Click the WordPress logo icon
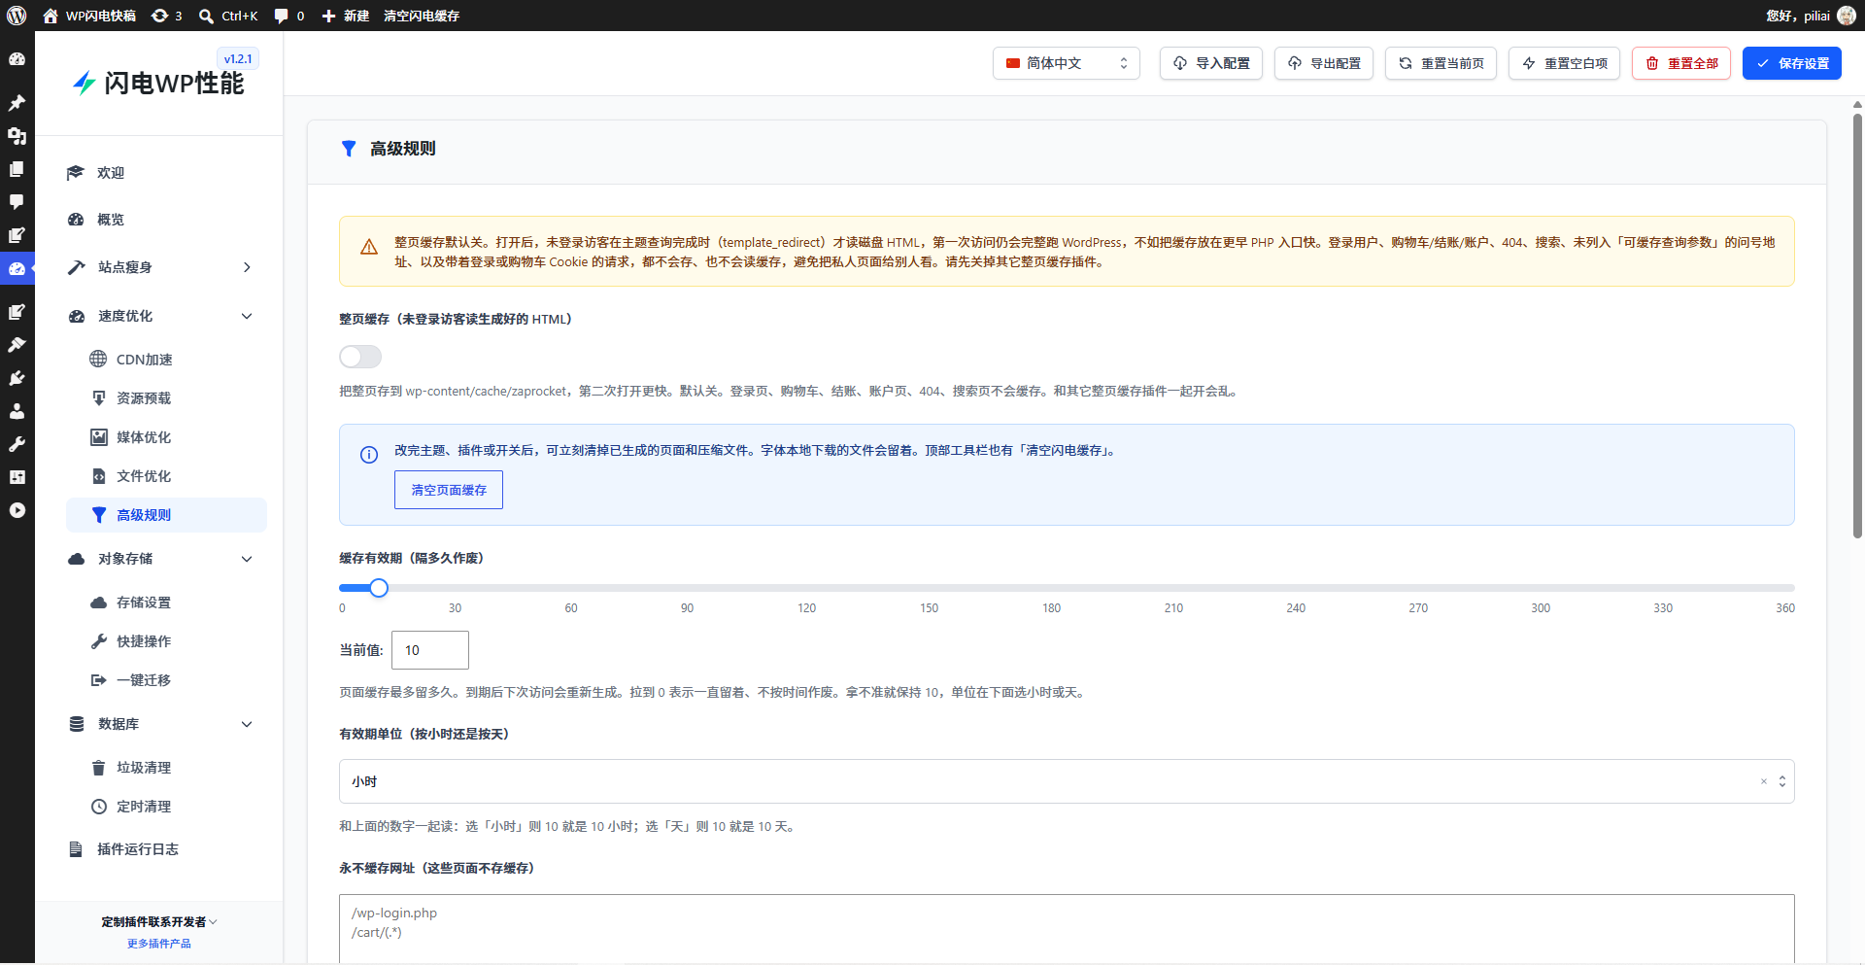 (17, 16)
